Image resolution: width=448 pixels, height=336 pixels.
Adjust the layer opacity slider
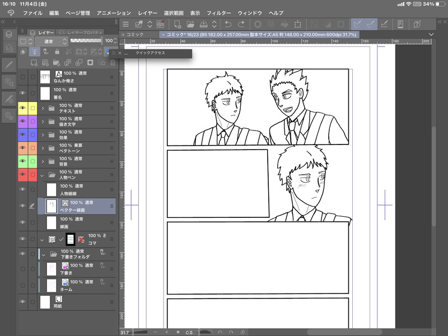click(86, 40)
